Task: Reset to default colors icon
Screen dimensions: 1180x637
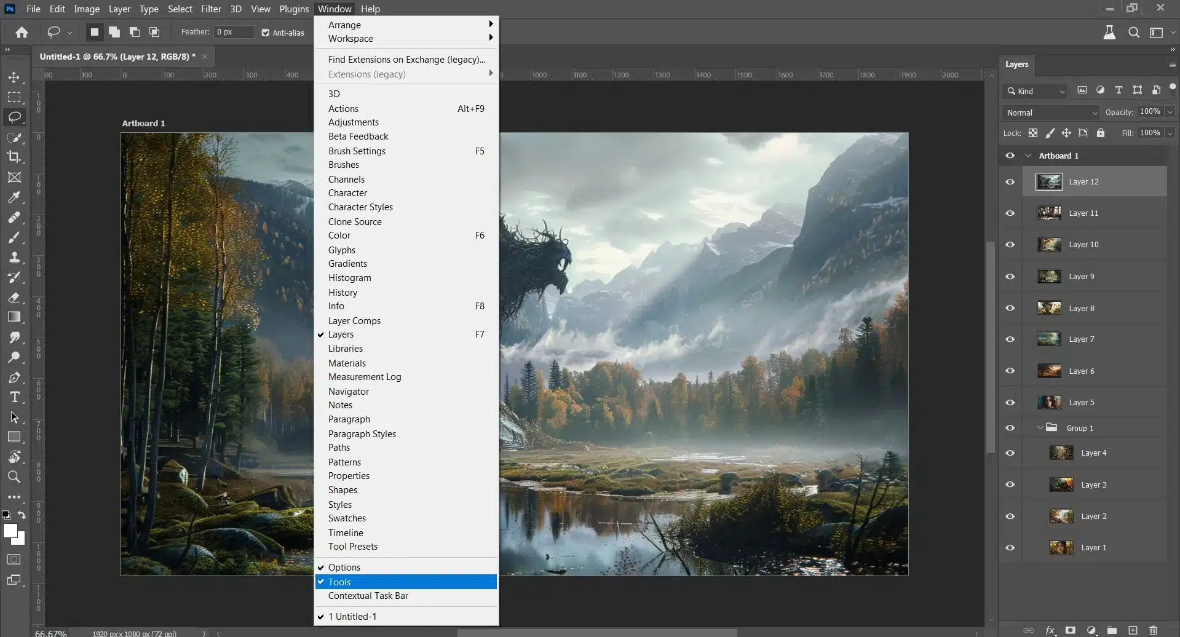Action: point(6,515)
